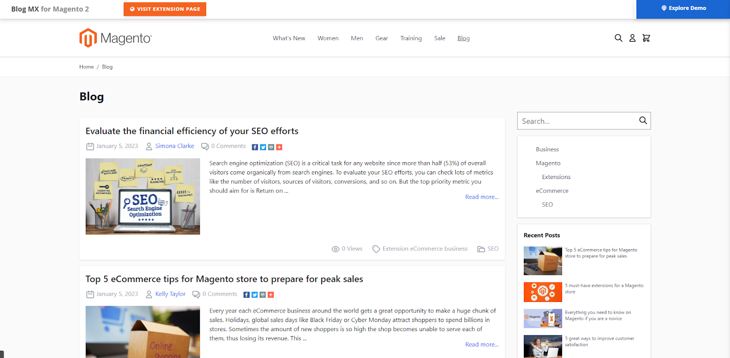Screen dimensions: 730x358
Task: Share the SEO efforts post on Facebook
Action: (x=255, y=147)
